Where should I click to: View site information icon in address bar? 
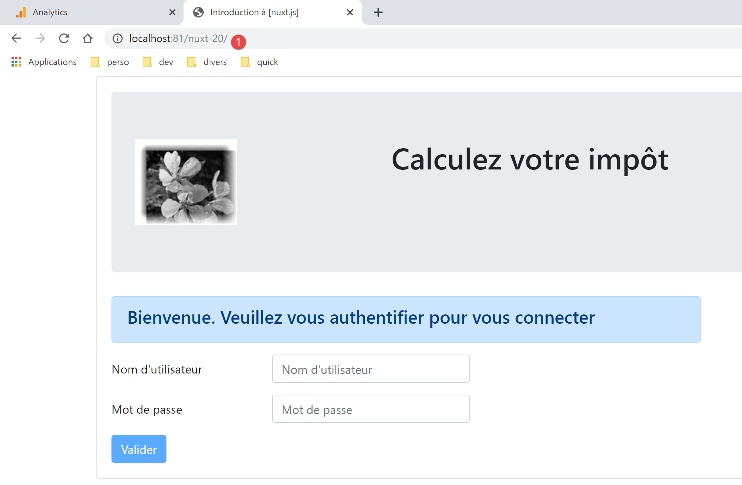pos(117,38)
